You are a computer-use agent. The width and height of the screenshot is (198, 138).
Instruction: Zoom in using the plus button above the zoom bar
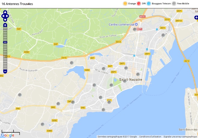point(5,25)
